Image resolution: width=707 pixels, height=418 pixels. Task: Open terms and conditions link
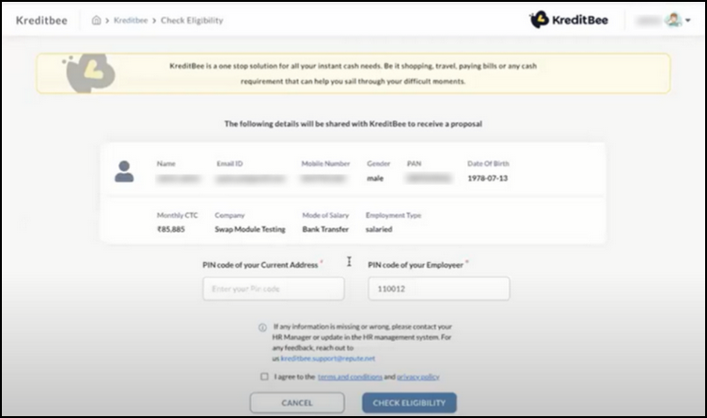click(x=350, y=377)
